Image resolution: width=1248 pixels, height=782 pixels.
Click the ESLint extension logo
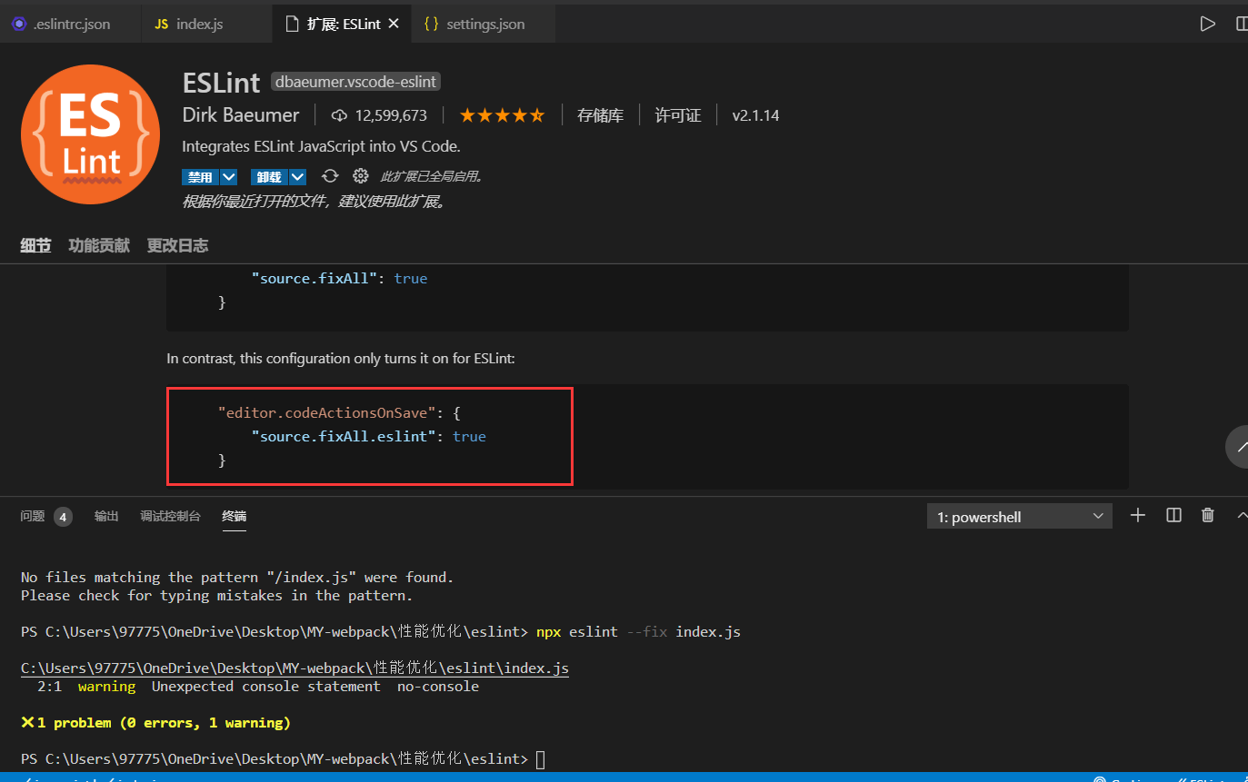point(90,134)
